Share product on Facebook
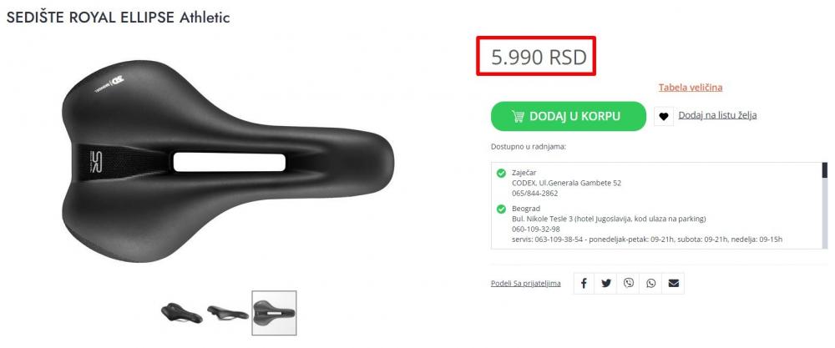The image size is (835, 348). 584,283
